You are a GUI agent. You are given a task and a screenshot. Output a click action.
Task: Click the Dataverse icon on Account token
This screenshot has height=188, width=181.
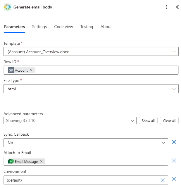coord(11,70)
